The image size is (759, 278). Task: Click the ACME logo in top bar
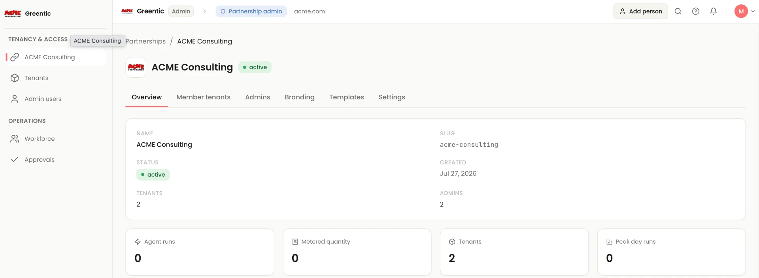click(127, 11)
